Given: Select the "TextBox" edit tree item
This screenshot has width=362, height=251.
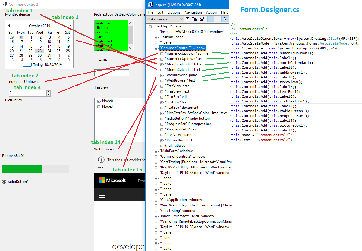Looking at the screenshot, I should (176, 97).
